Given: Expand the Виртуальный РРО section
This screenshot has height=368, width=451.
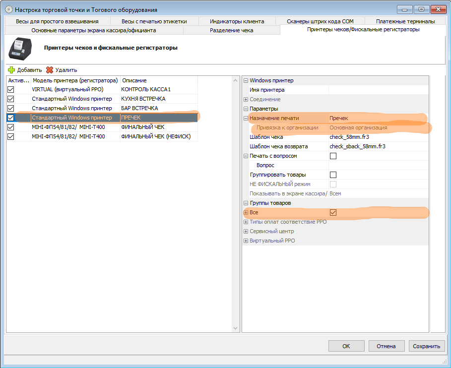Looking at the screenshot, I should coord(246,241).
